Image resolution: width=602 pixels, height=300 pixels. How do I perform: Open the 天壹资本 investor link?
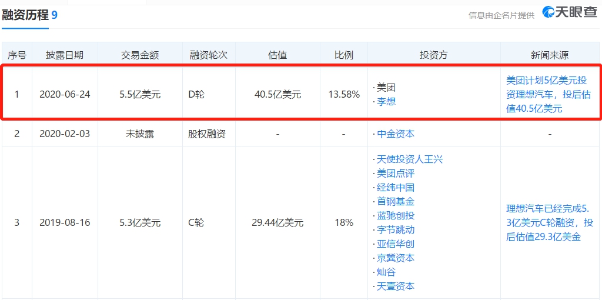[396, 286]
